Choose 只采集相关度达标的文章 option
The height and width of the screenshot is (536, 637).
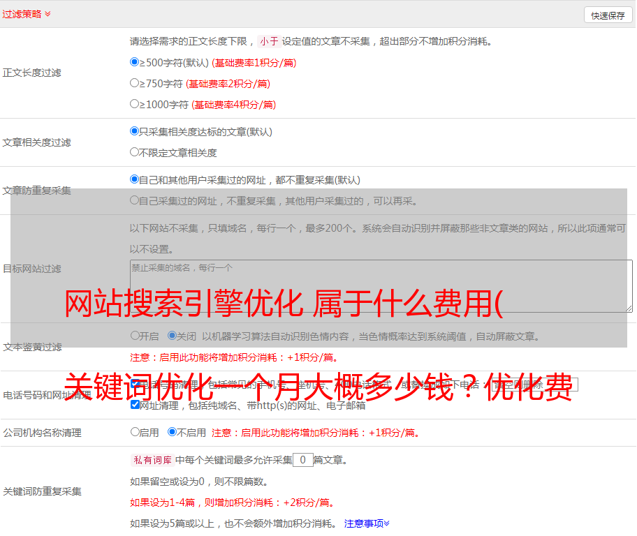point(135,131)
